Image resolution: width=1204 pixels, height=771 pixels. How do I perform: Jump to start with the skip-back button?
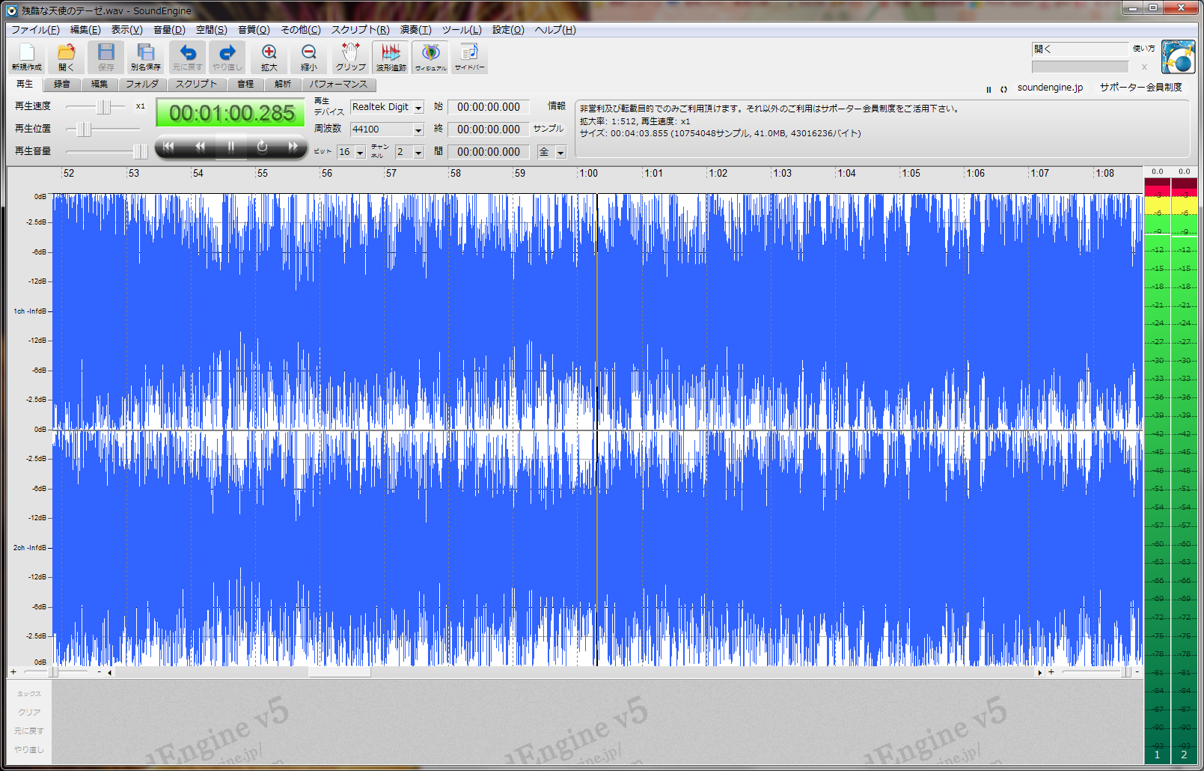coord(168,147)
